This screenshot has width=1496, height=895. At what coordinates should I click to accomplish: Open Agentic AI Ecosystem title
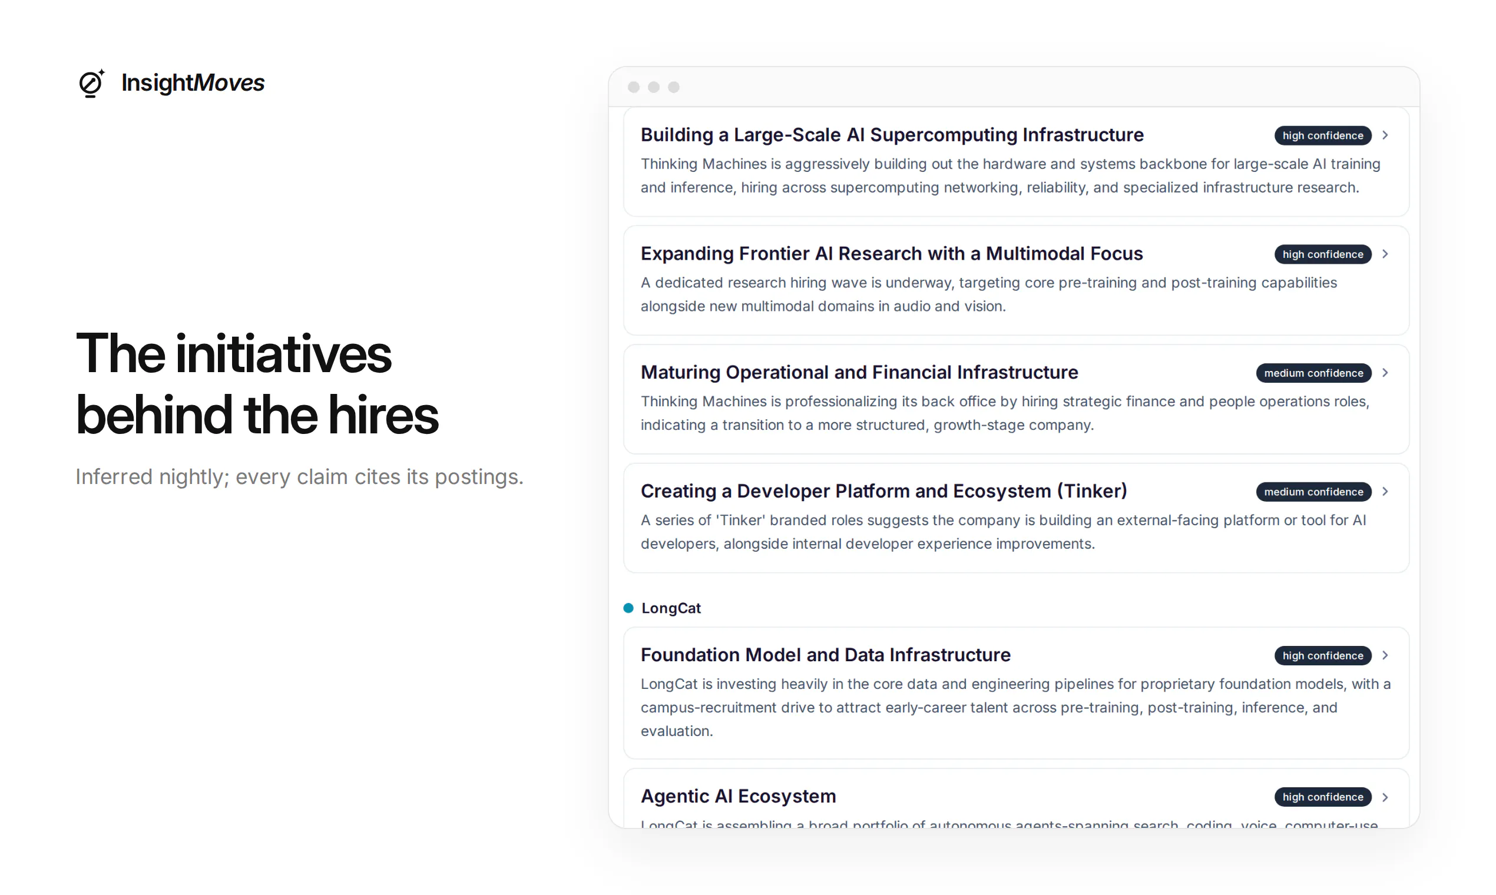(739, 796)
